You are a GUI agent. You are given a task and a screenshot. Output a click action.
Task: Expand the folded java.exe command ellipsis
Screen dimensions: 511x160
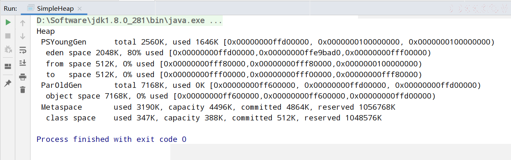click(216, 20)
